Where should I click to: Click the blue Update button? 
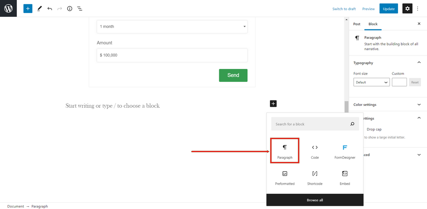tap(388, 8)
